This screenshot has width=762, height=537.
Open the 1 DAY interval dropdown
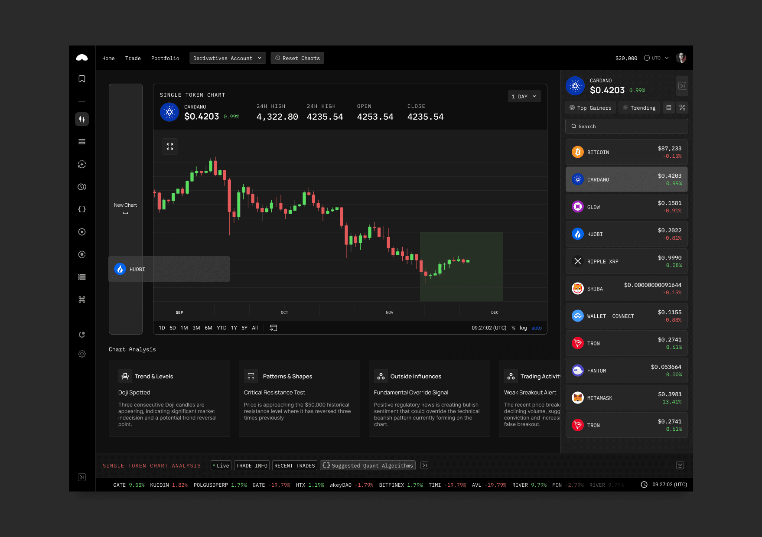(x=524, y=97)
